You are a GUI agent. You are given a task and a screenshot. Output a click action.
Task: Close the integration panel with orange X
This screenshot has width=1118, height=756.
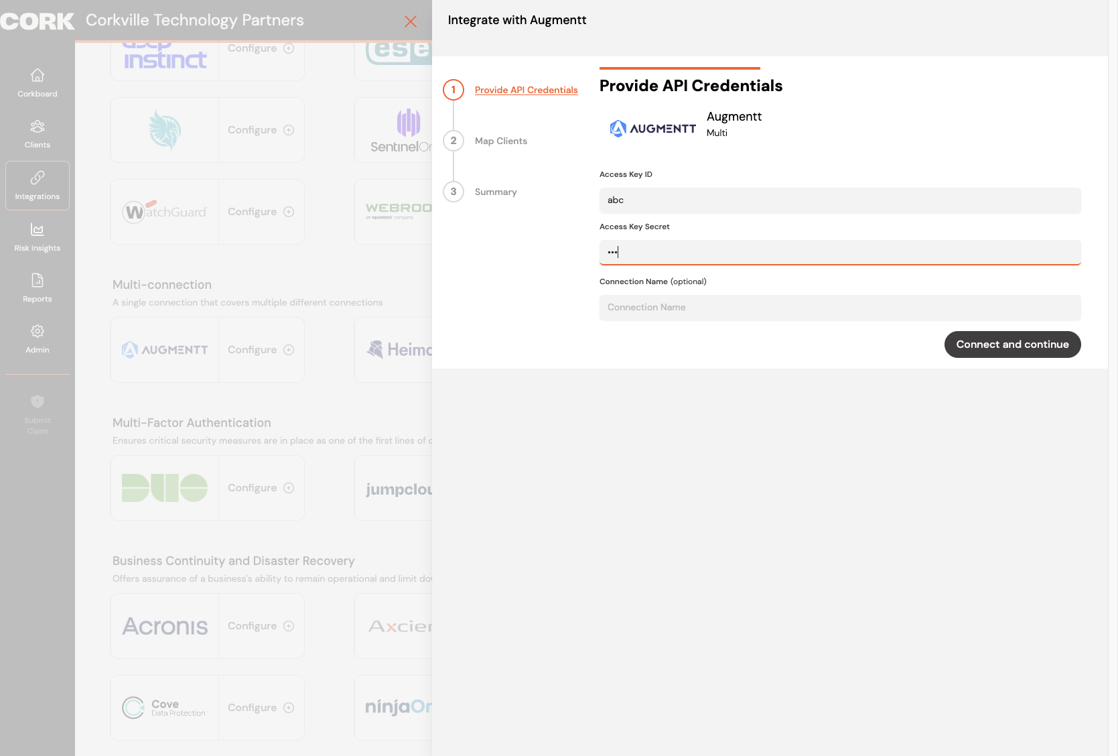pos(411,21)
